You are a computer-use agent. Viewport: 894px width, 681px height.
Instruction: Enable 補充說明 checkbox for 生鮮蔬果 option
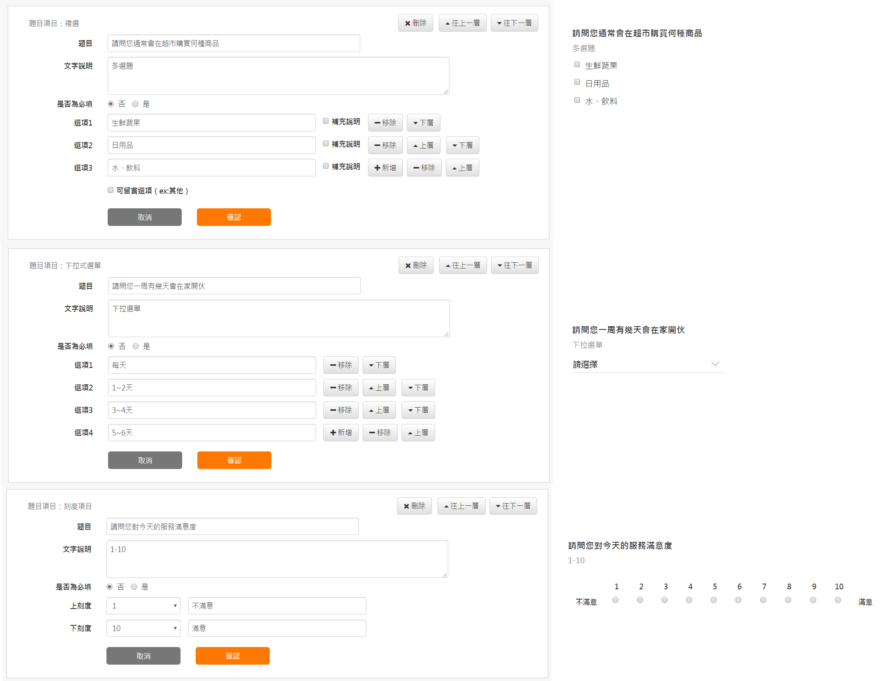click(326, 121)
